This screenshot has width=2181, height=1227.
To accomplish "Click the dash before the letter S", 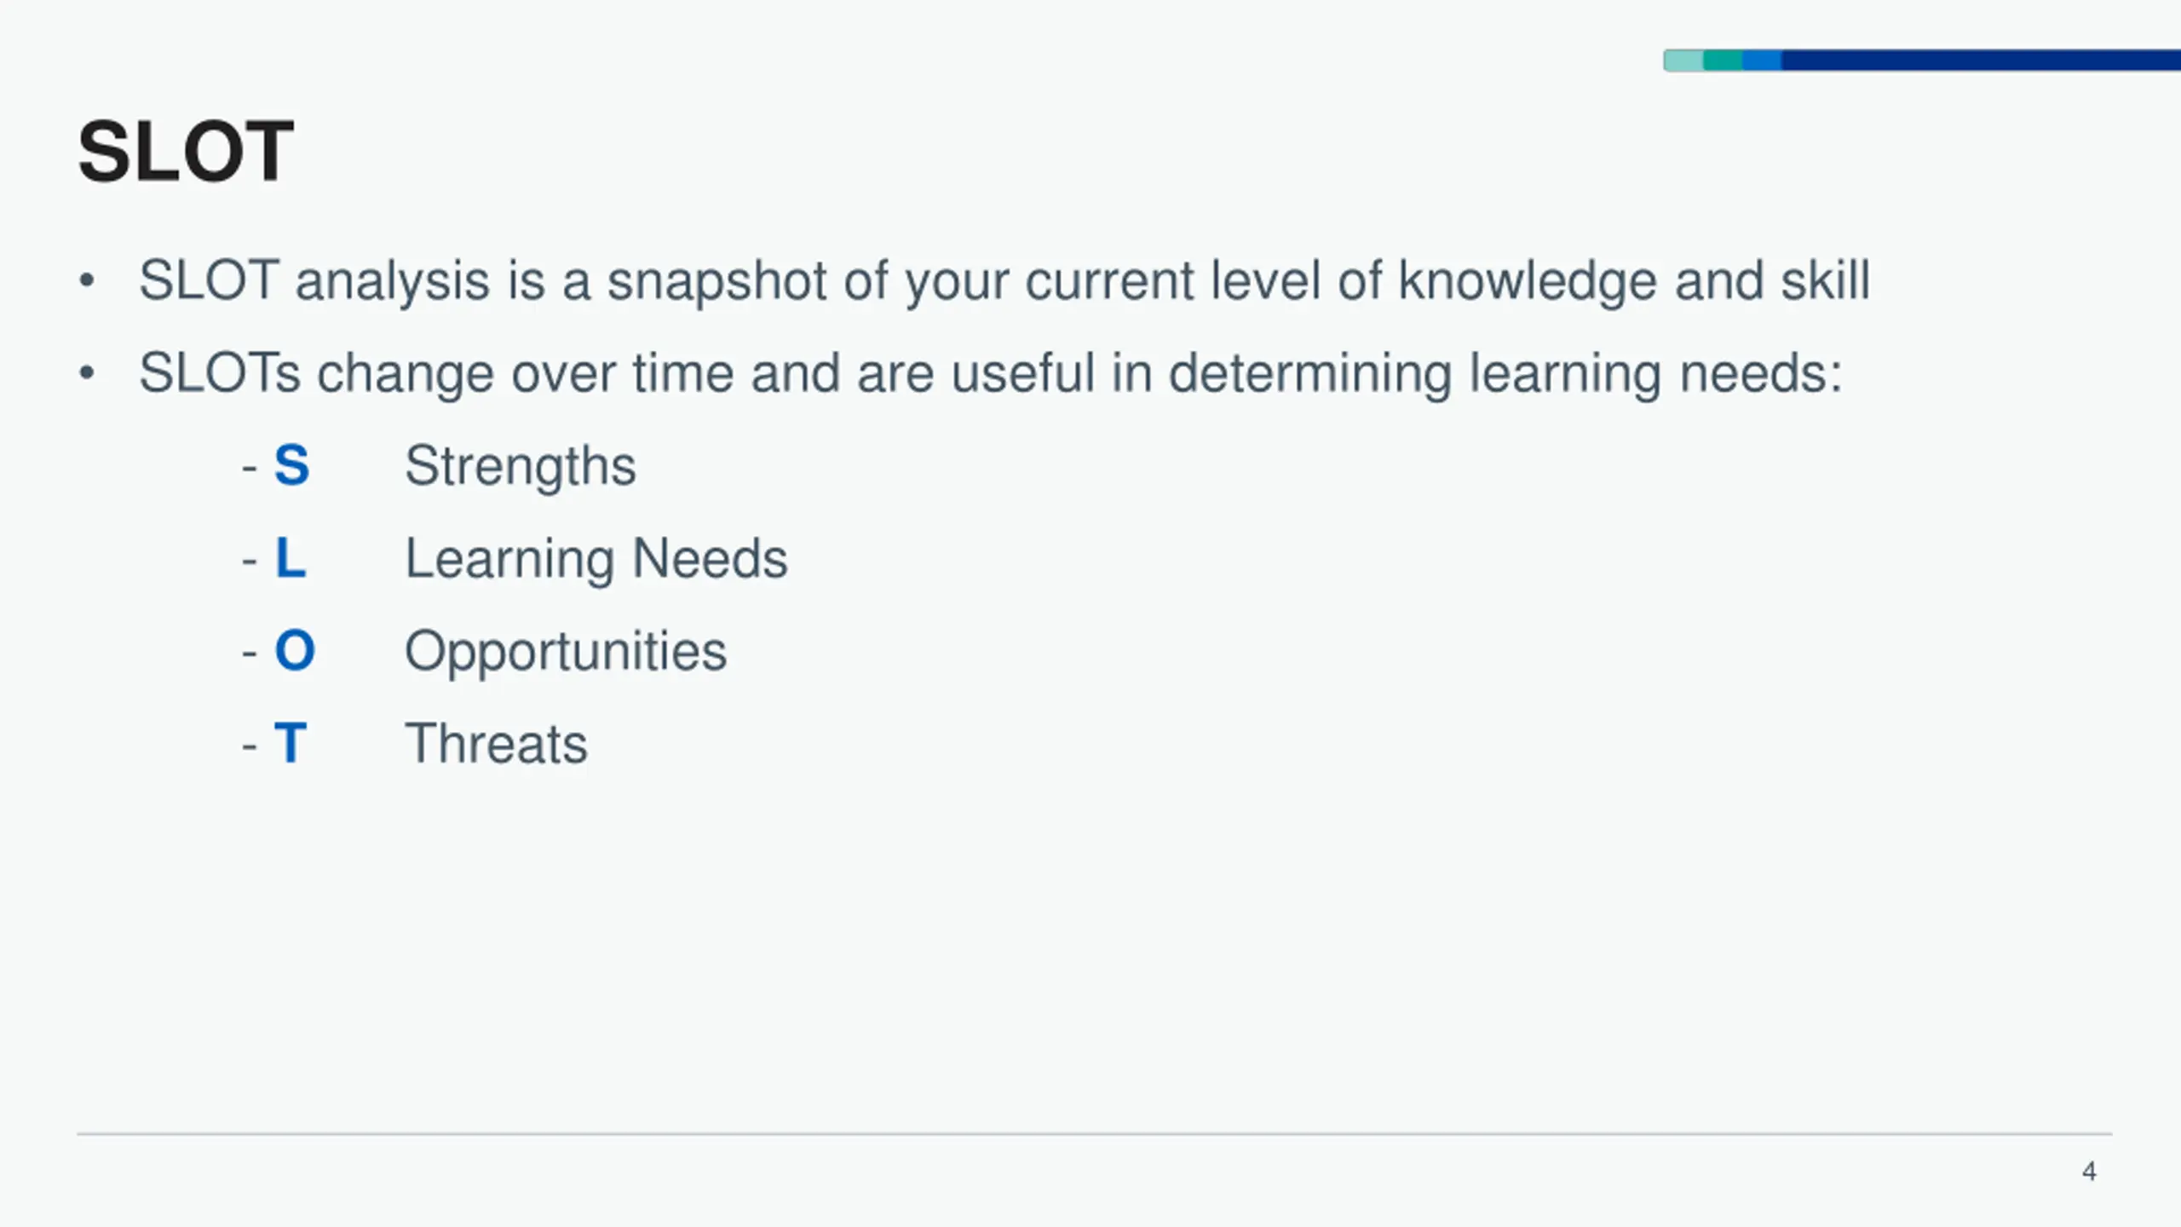I will (250, 468).
